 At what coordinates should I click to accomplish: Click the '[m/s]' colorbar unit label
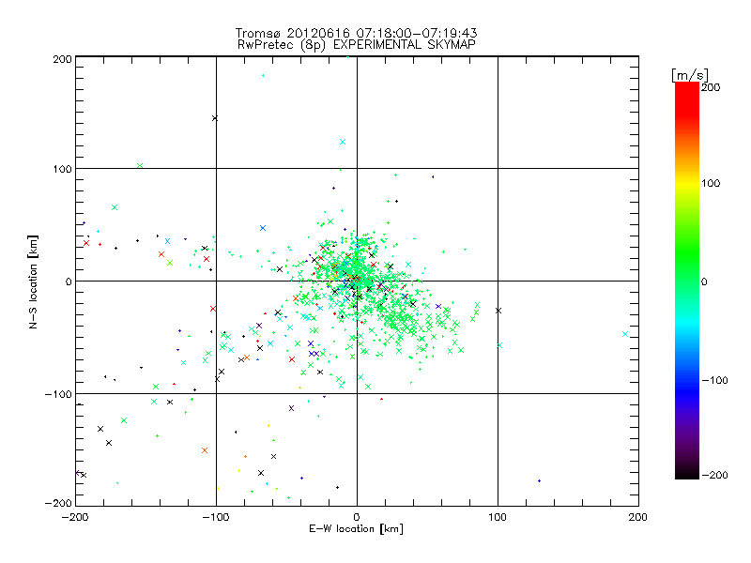(x=690, y=75)
